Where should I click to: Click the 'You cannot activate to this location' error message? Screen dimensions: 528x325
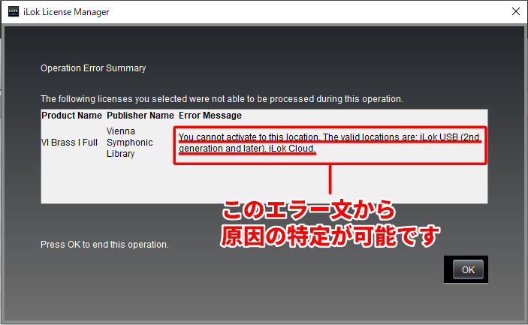click(329, 143)
